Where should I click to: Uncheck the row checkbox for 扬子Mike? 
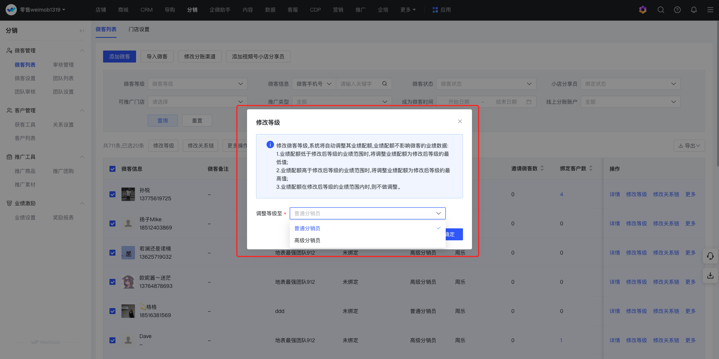point(112,223)
